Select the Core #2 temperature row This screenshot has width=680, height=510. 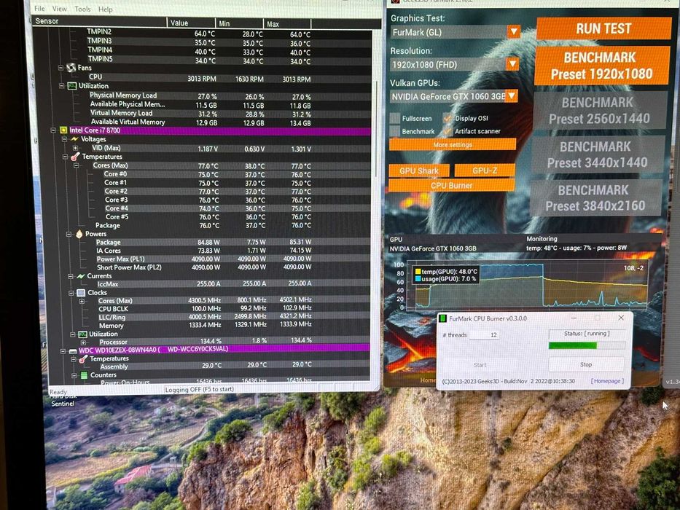tap(208, 191)
